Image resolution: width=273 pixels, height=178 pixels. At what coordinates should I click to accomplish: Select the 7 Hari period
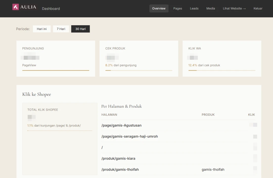coord(61,29)
